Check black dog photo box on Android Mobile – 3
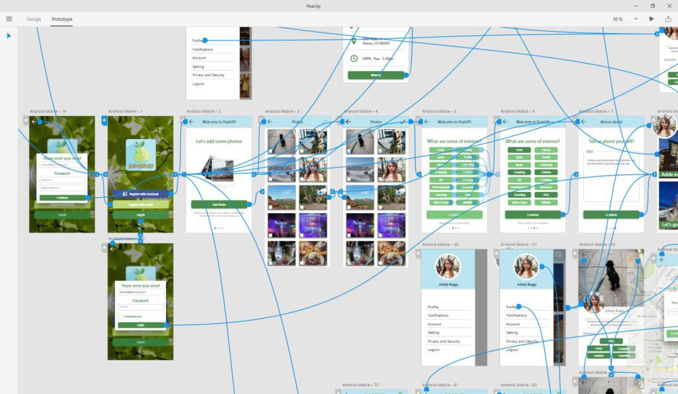Screen dimensions: 678x394 pos(270,152)
